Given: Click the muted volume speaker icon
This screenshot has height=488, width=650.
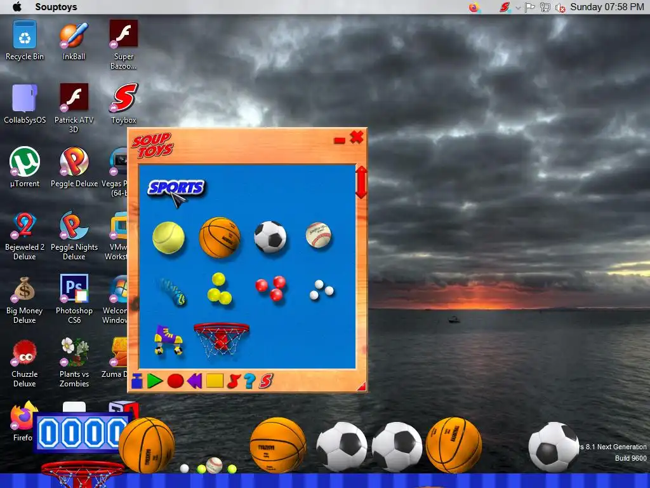Looking at the screenshot, I should [x=560, y=8].
